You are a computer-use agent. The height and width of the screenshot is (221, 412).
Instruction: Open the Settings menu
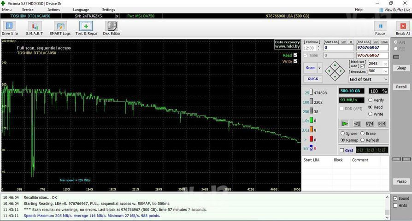(x=108, y=10)
